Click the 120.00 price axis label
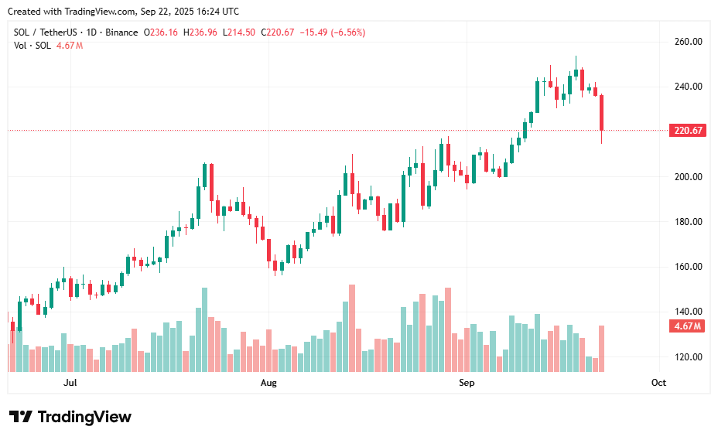Viewport: 718px width, 440px height. tap(688, 357)
